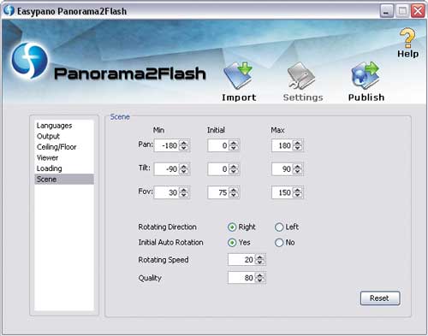Open the Settings wrench icon

click(301, 75)
